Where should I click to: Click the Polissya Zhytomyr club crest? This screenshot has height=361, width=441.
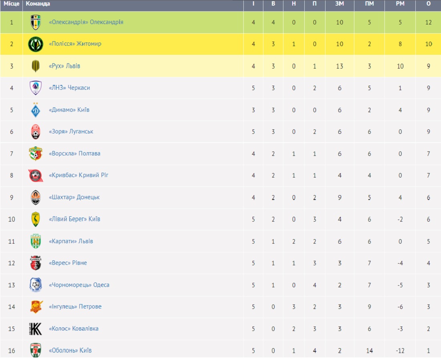(35, 44)
